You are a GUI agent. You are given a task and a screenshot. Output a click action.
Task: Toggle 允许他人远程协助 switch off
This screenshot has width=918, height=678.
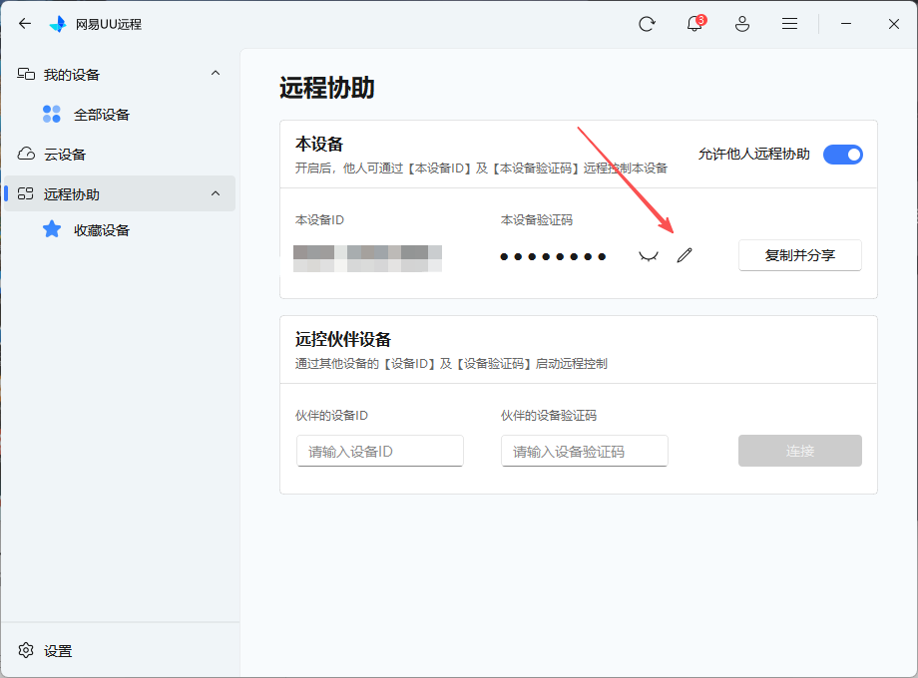[x=842, y=155]
